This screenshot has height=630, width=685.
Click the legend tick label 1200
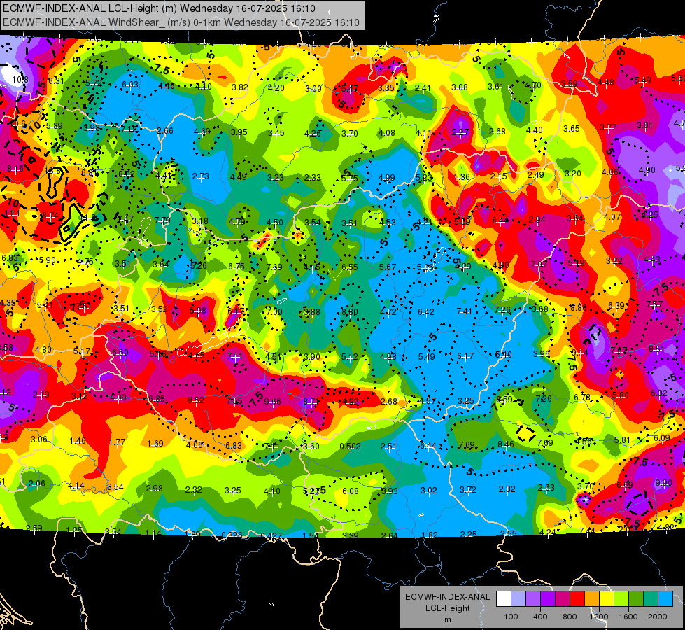599,617
